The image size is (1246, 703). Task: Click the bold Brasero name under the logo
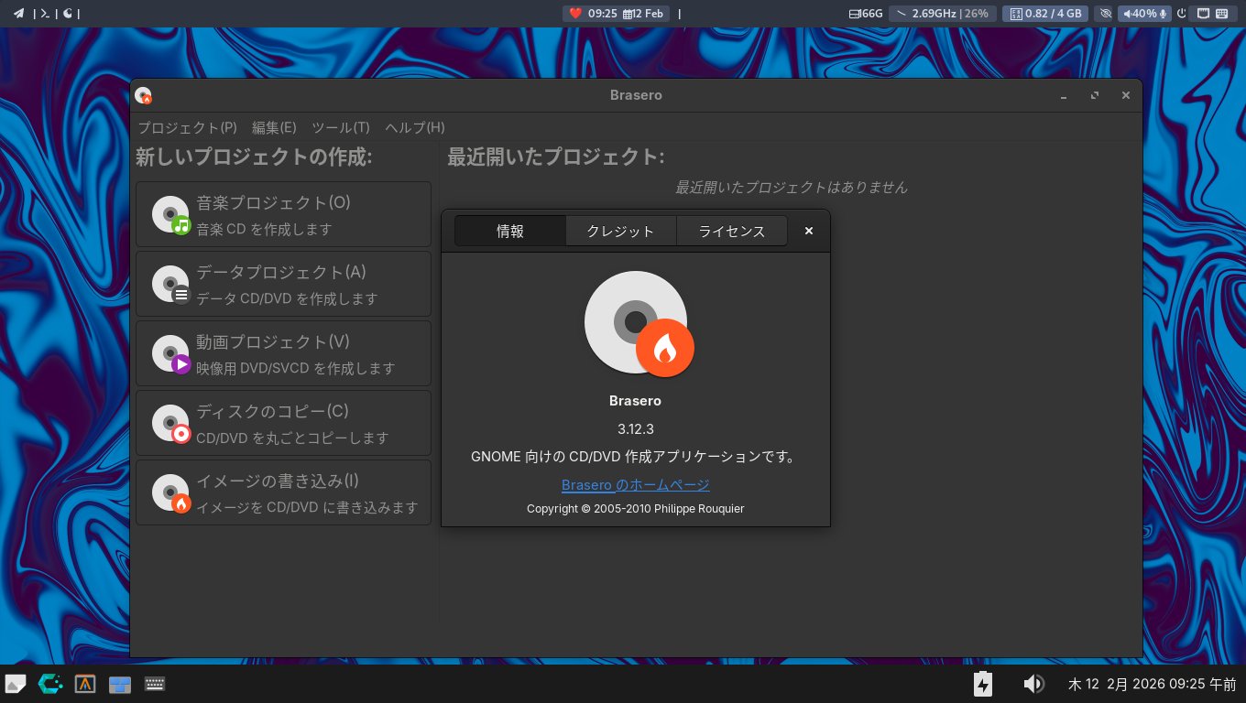pyautogui.click(x=635, y=400)
